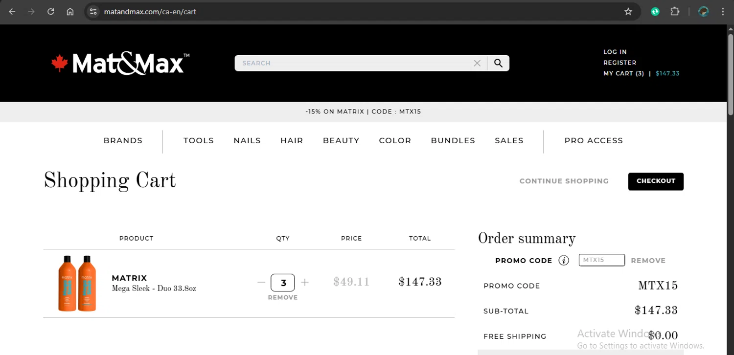This screenshot has height=355, width=734.
Task: Open the Log In link
Action: tap(615, 52)
